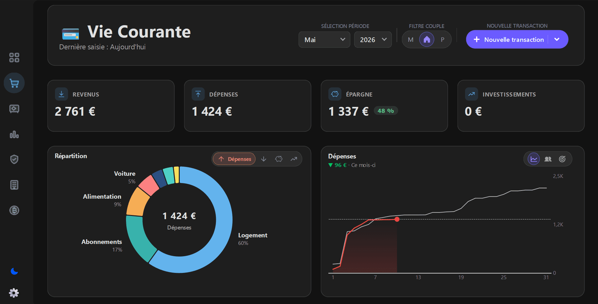
Task: Select the shopping cart sidebar icon
Action: 14,83
